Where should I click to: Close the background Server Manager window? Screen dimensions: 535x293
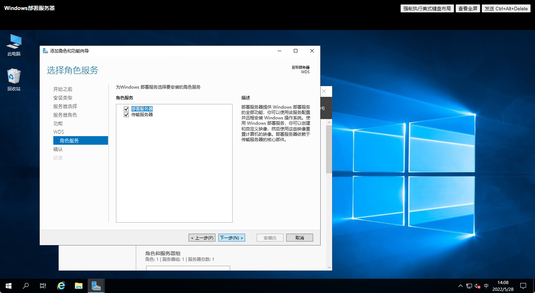324,91
